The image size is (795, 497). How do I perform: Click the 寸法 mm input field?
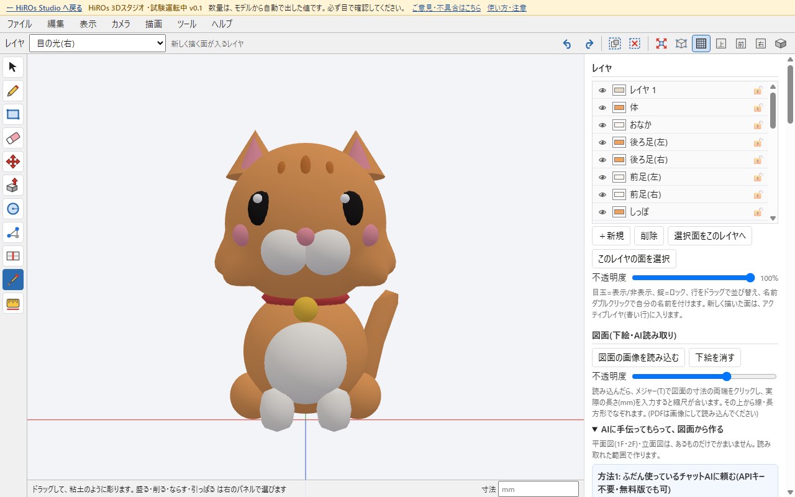pyautogui.click(x=538, y=489)
